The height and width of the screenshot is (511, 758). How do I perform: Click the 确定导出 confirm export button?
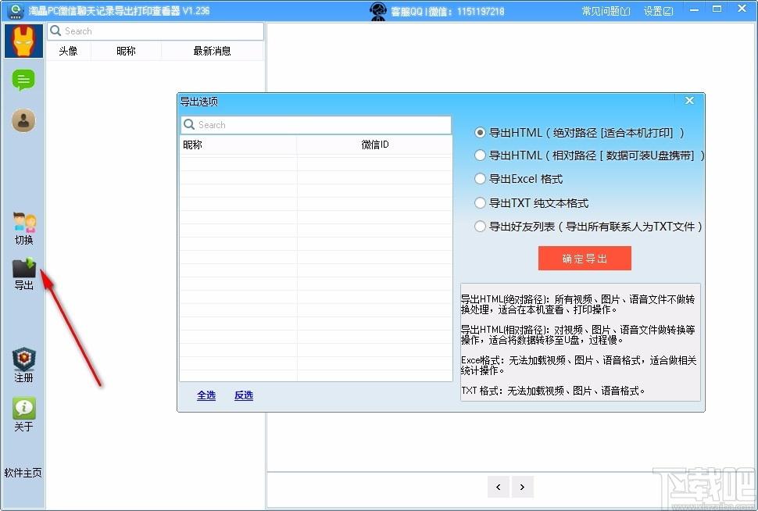(x=585, y=258)
